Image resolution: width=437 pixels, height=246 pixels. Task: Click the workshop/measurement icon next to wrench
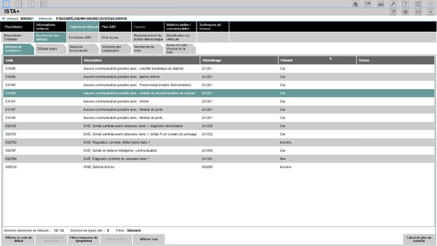pyautogui.click(x=380, y=4)
